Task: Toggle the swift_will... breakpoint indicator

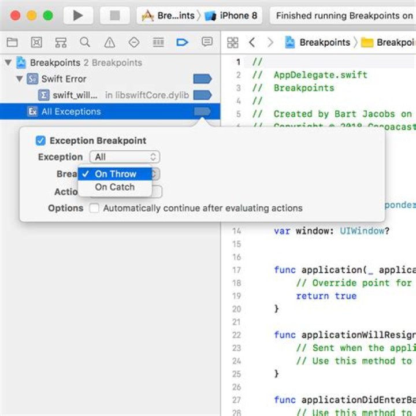Action: (202, 95)
